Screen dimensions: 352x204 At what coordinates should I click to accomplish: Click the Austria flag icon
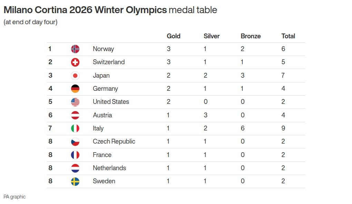pos(75,115)
